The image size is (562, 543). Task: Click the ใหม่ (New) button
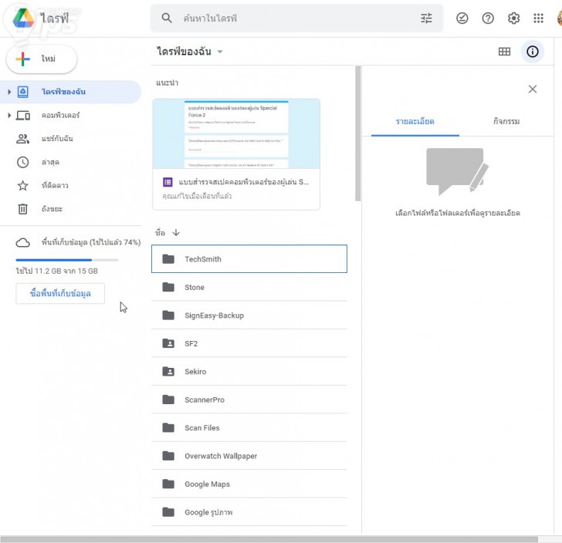[42, 59]
